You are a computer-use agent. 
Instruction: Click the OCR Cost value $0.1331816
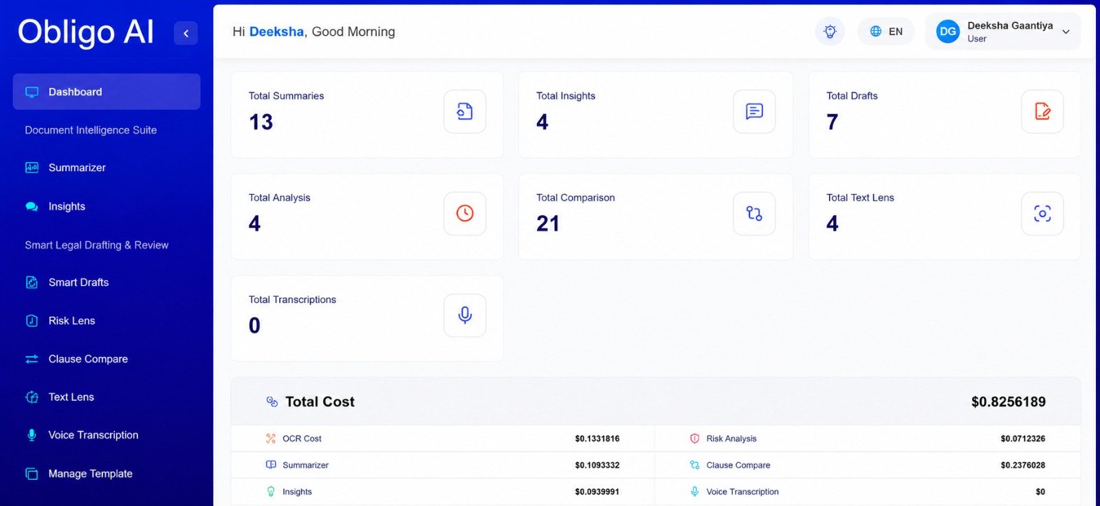pos(597,439)
